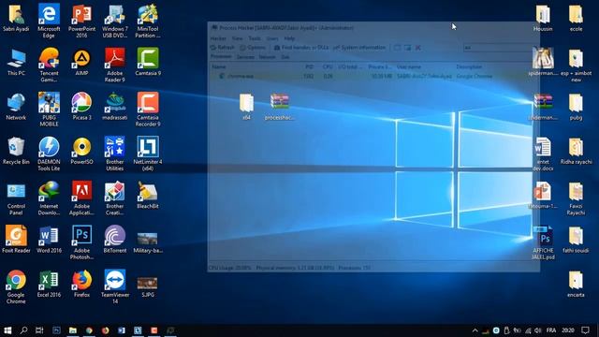The width and height of the screenshot is (599, 337).
Task: Open System information in Process Hacker
Action: coord(359,48)
